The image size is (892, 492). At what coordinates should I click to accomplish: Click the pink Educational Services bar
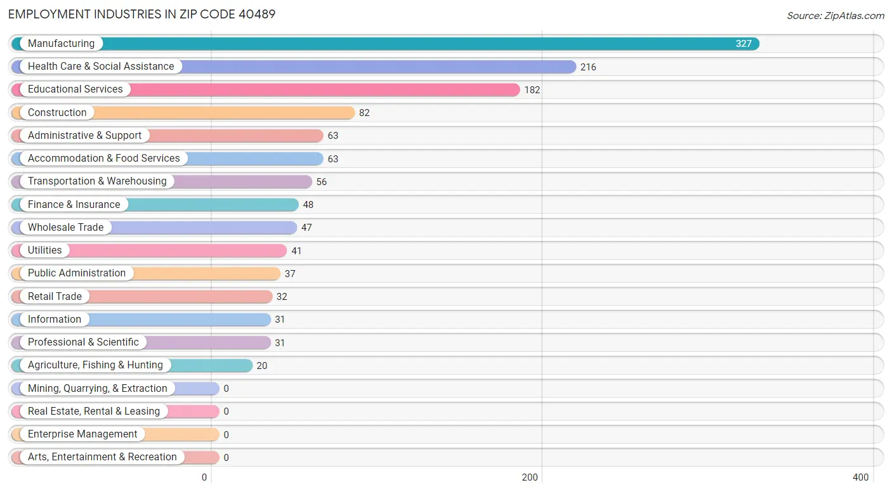click(x=265, y=89)
